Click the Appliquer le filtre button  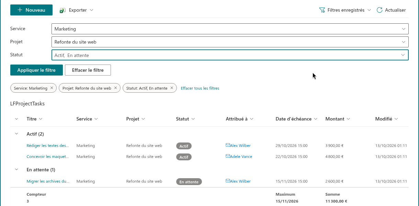click(36, 70)
